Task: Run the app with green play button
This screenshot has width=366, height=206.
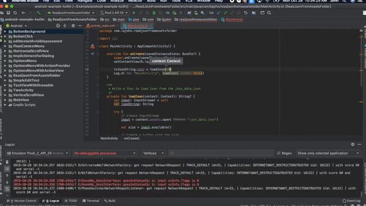Action: (x=134, y=13)
